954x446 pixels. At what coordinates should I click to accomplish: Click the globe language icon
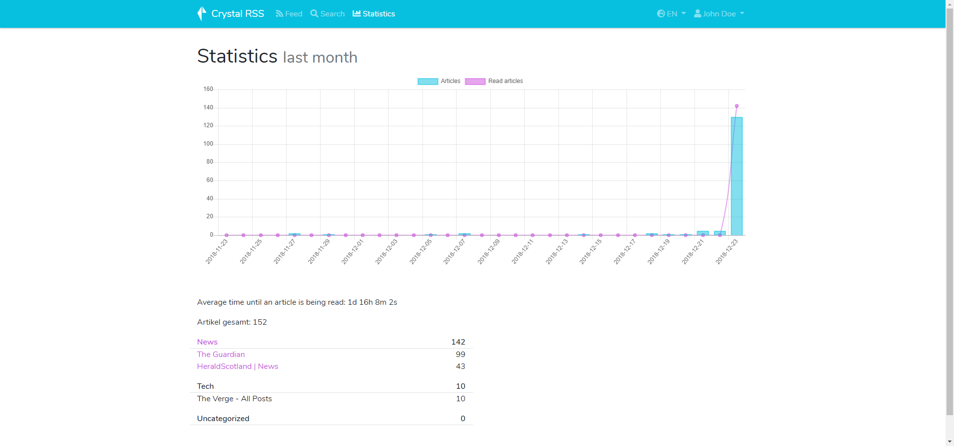click(661, 13)
